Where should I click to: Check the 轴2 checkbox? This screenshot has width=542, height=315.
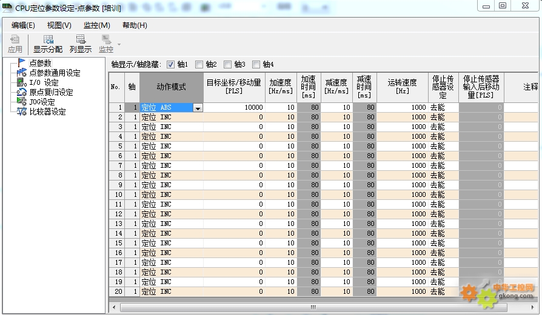pyautogui.click(x=199, y=64)
